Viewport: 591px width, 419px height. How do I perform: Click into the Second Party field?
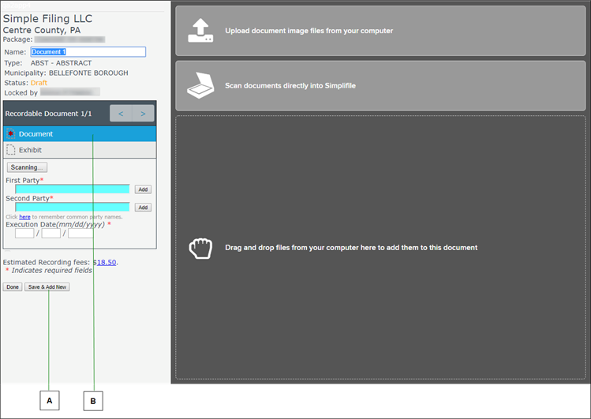click(73, 207)
